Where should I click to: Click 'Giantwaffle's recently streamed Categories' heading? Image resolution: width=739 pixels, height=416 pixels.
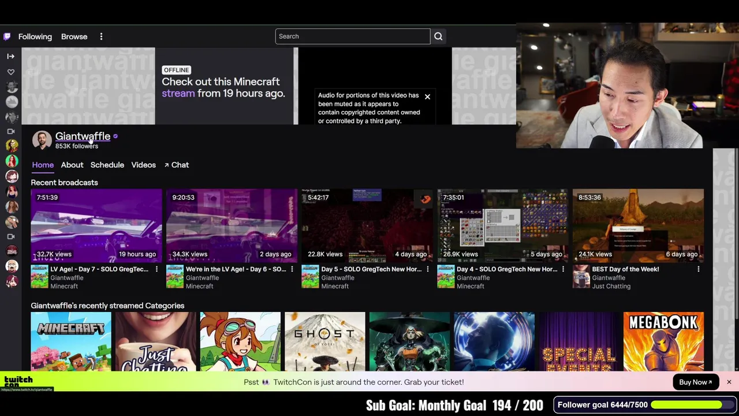click(108, 306)
